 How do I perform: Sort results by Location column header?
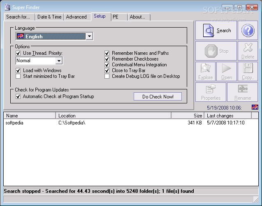(x=114, y=116)
